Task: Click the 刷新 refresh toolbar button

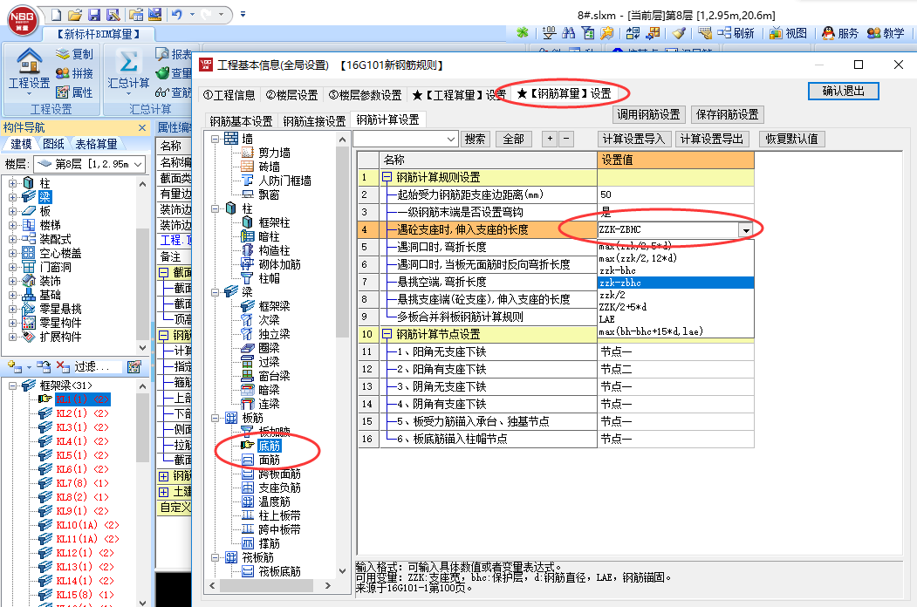Action: [736, 33]
